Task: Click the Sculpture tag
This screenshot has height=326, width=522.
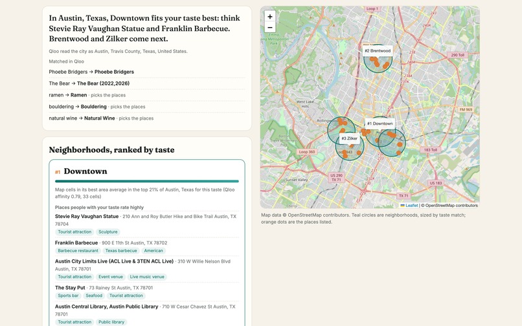Action: [x=108, y=232]
